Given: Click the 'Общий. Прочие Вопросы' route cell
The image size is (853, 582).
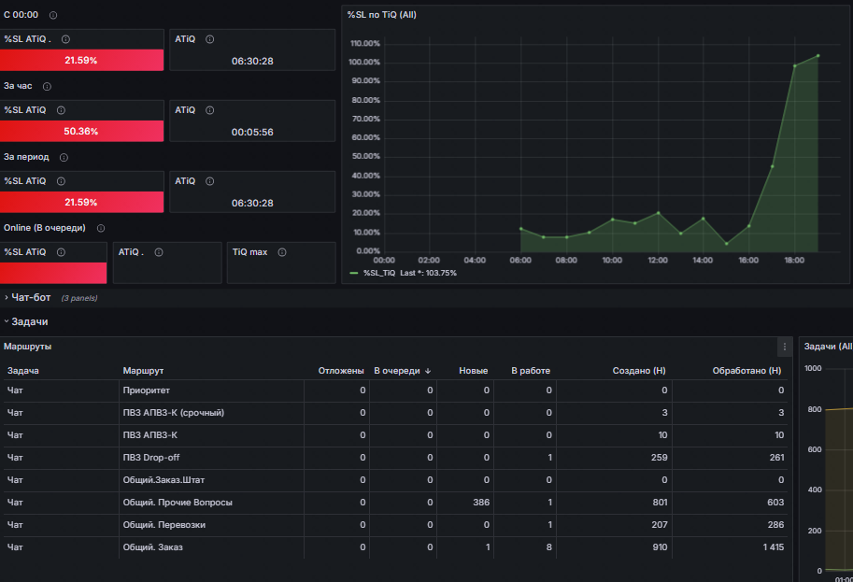Looking at the screenshot, I should (178, 503).
